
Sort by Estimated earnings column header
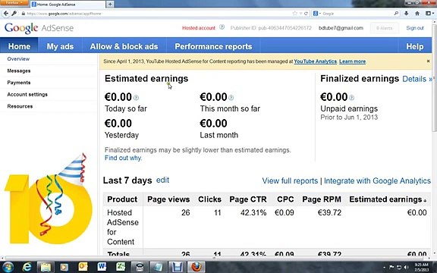pos(388,199)
